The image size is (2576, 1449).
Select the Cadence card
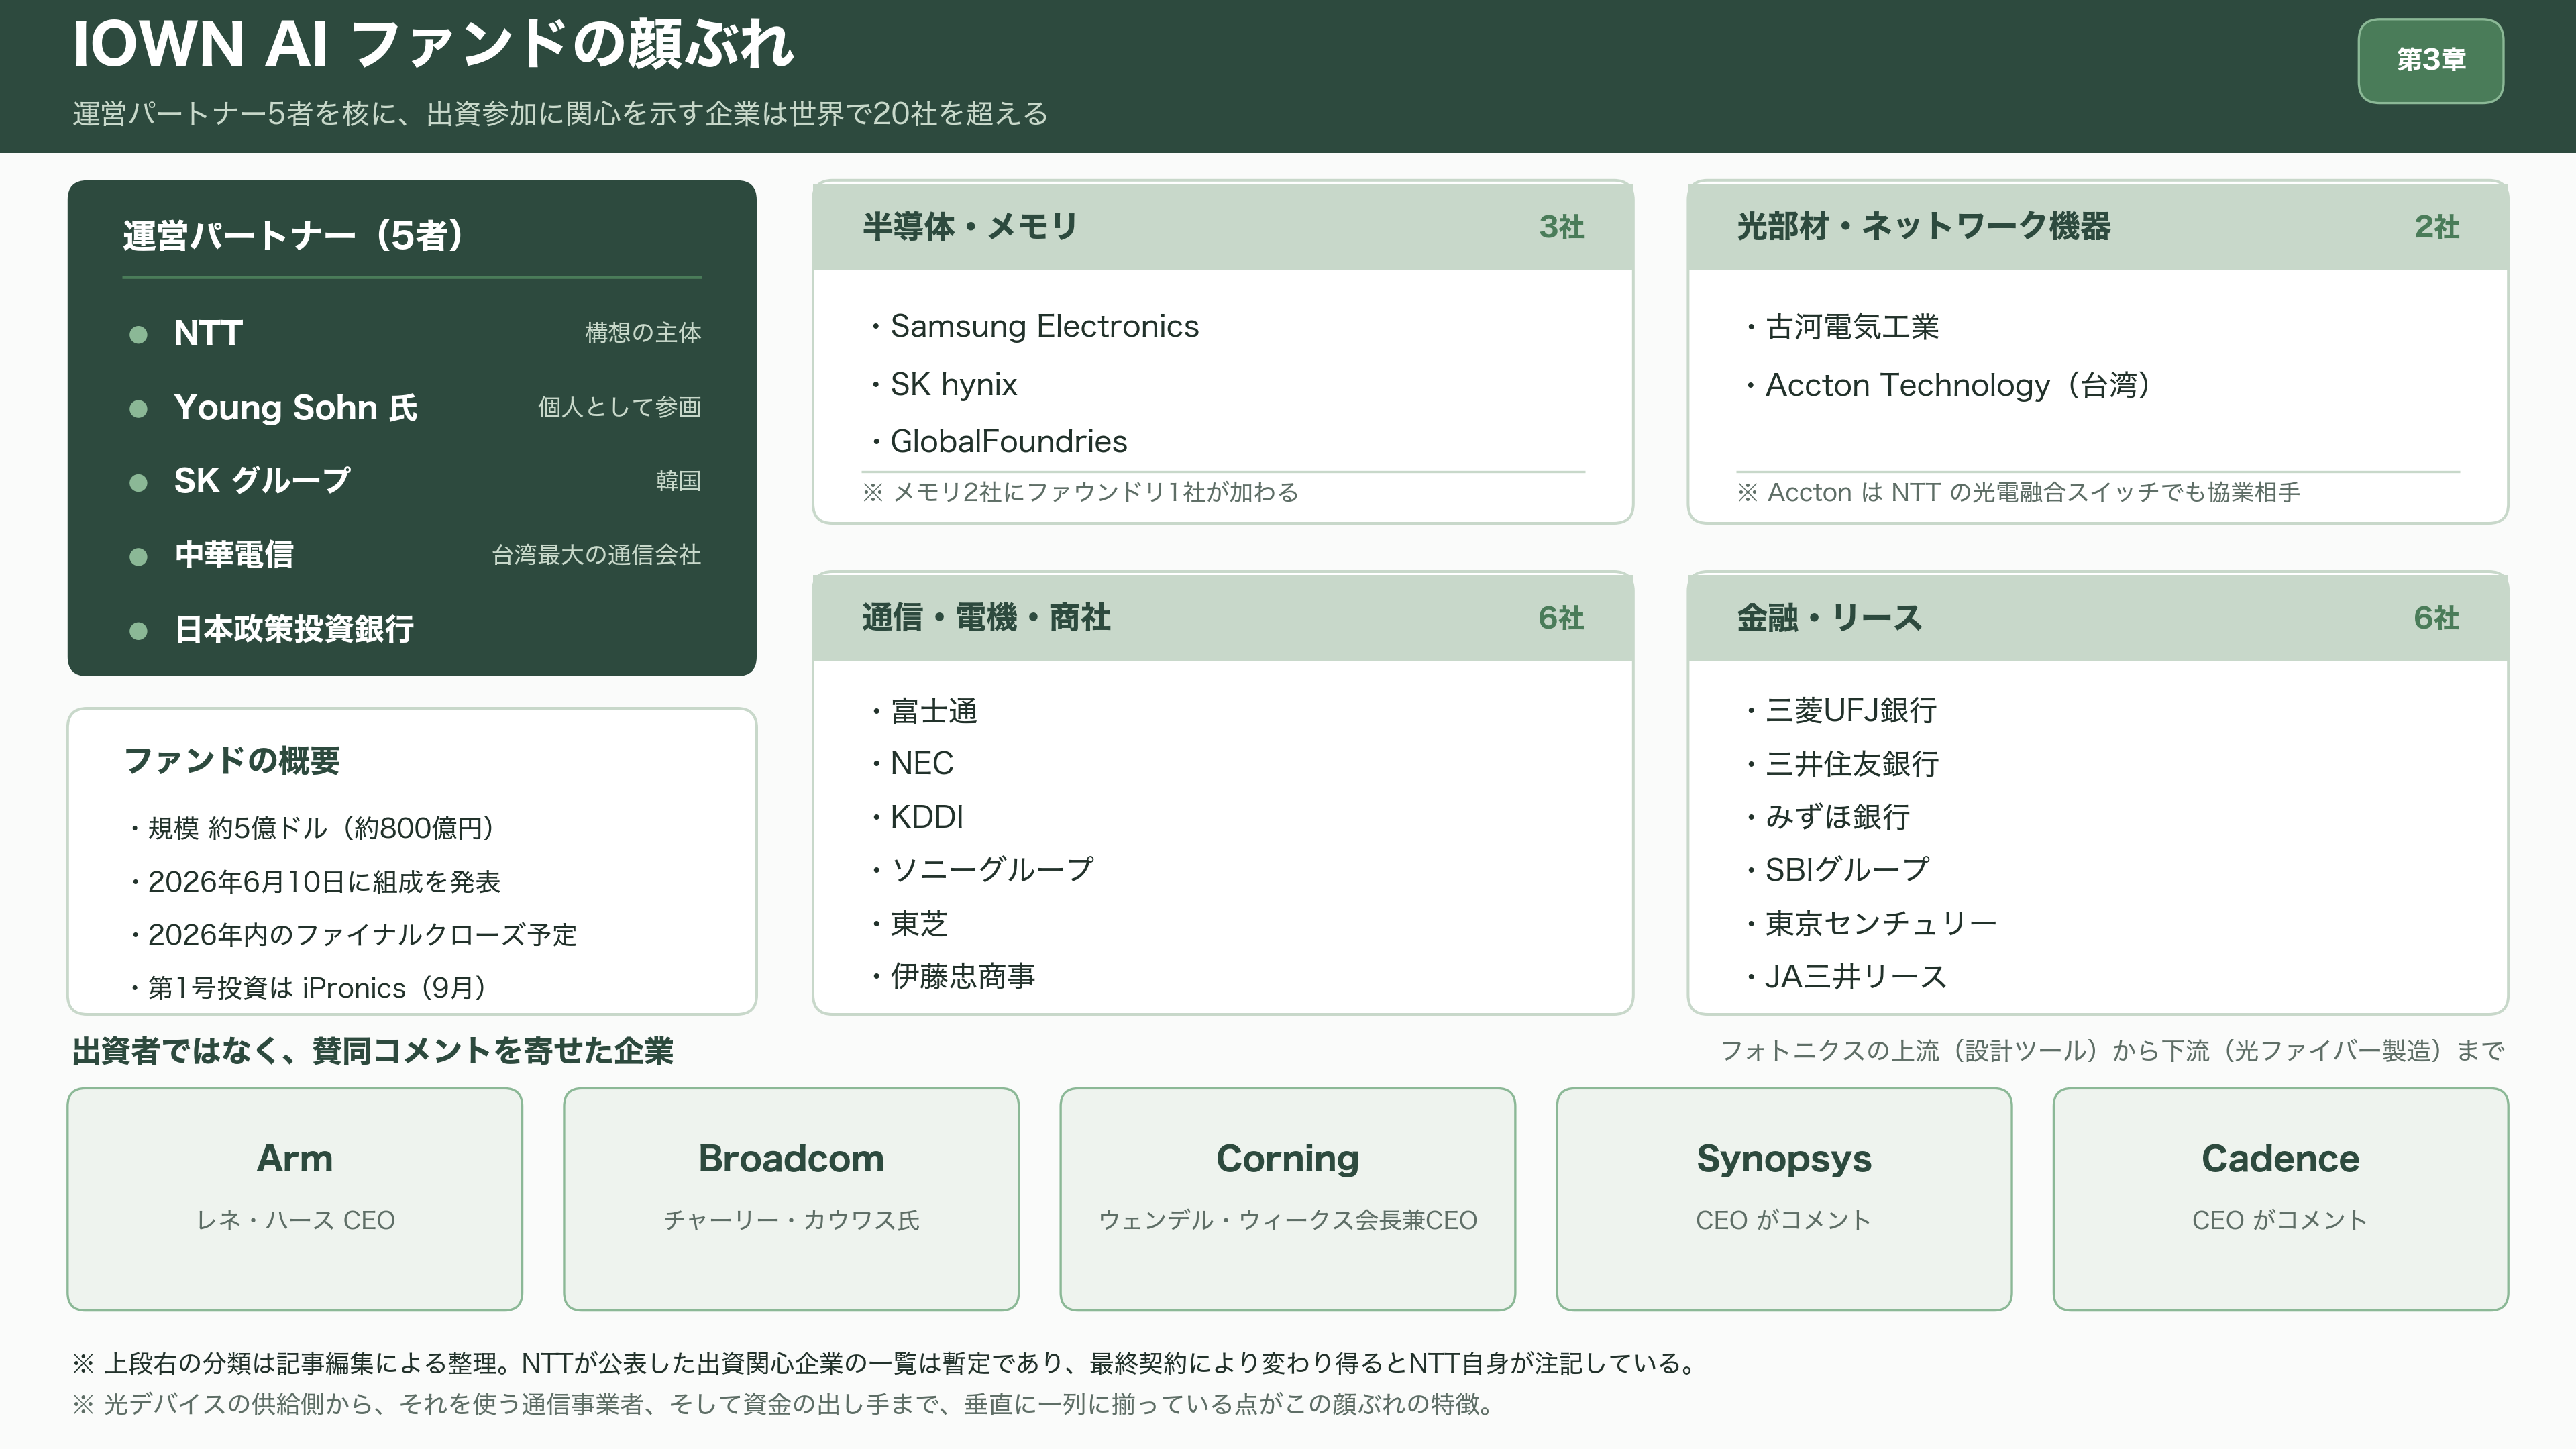pos(2280,1199)
